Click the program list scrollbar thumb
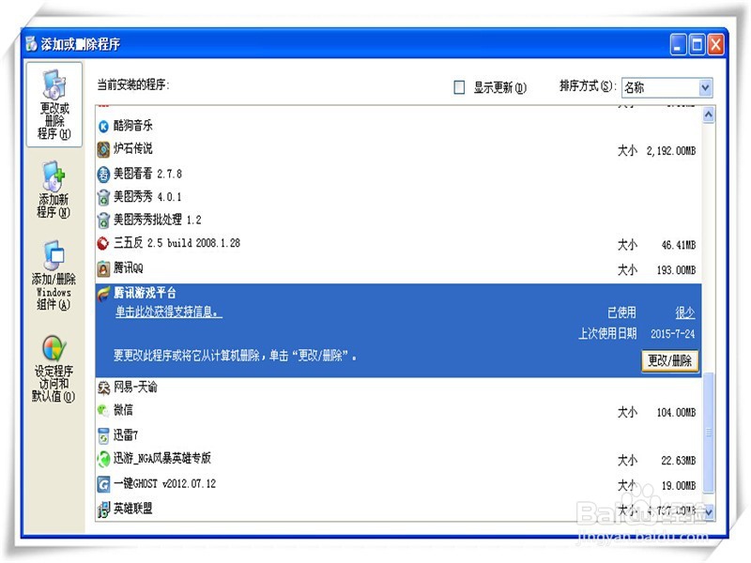 [709, 433]
